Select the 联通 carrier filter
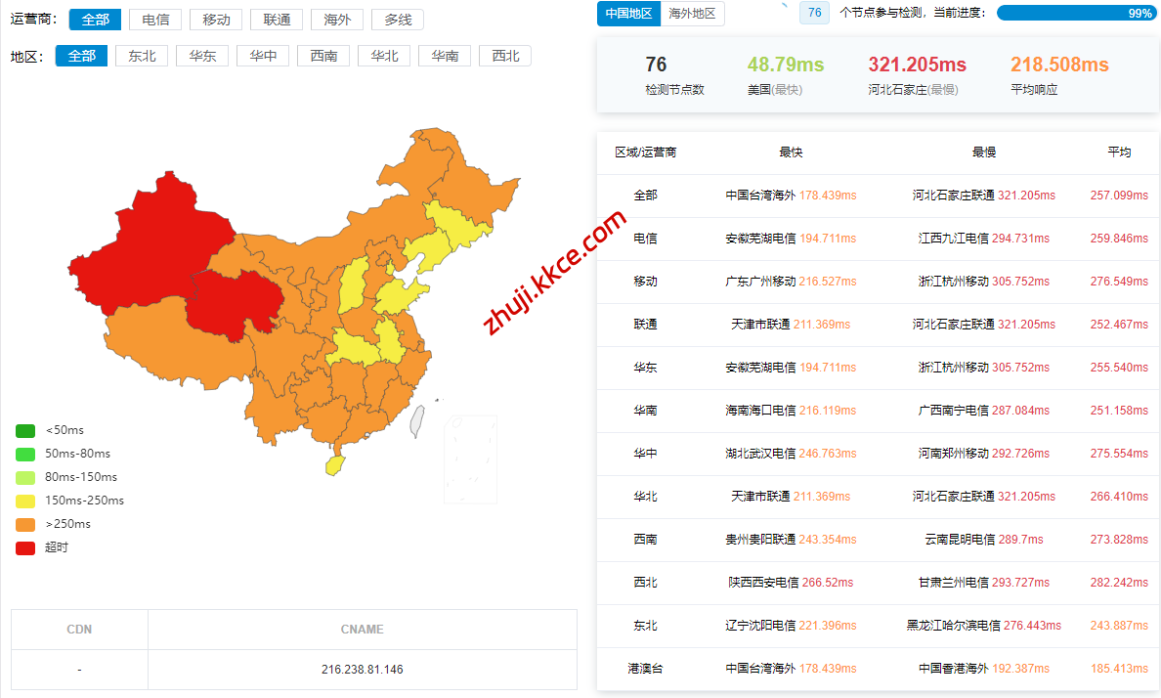Viewport: 1161px width, 698px height. pos(277,20)
